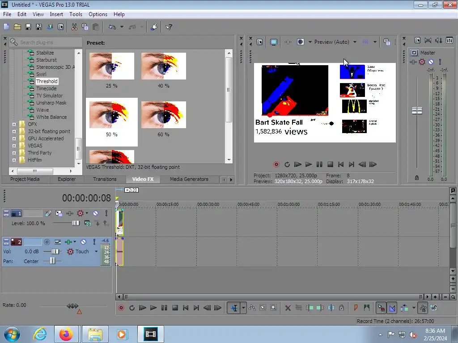
Task: Toggle Lock Envelopes to Events icon
Action: click(x=423, y=308)
